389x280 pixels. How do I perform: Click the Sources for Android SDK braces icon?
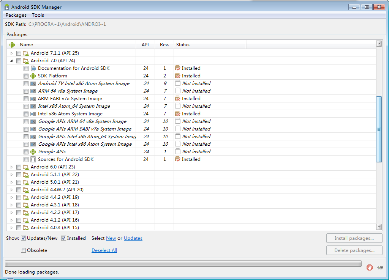pos(33,160)
